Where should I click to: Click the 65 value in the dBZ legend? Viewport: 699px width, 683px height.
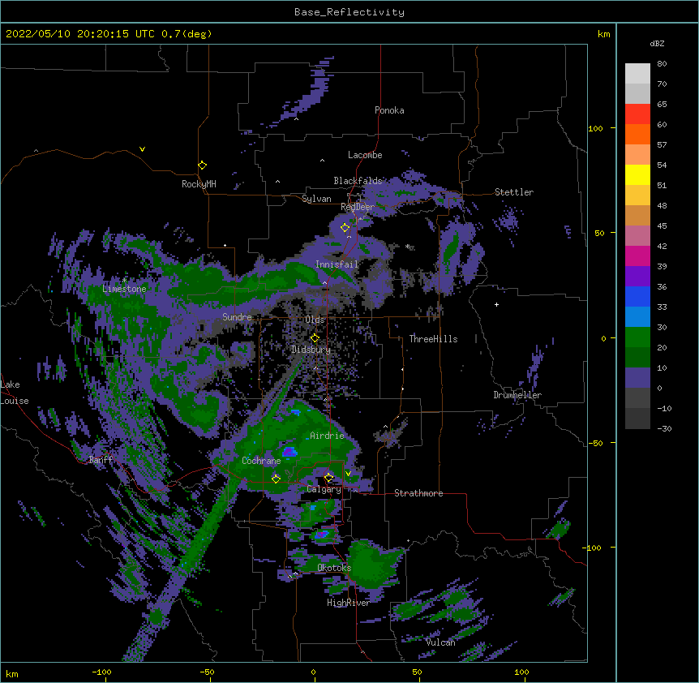tap(662, 104)
